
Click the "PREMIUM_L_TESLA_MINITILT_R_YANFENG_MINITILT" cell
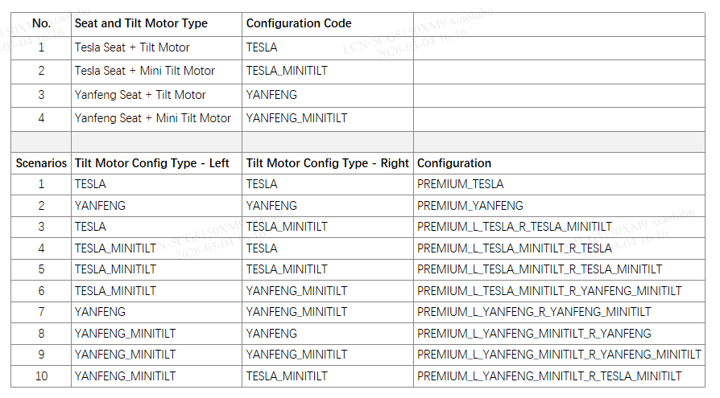pos(549,291)
